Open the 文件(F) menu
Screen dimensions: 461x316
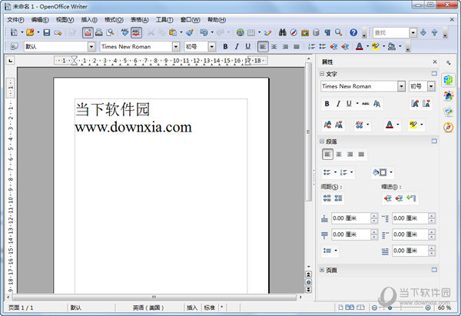point(15,20)
